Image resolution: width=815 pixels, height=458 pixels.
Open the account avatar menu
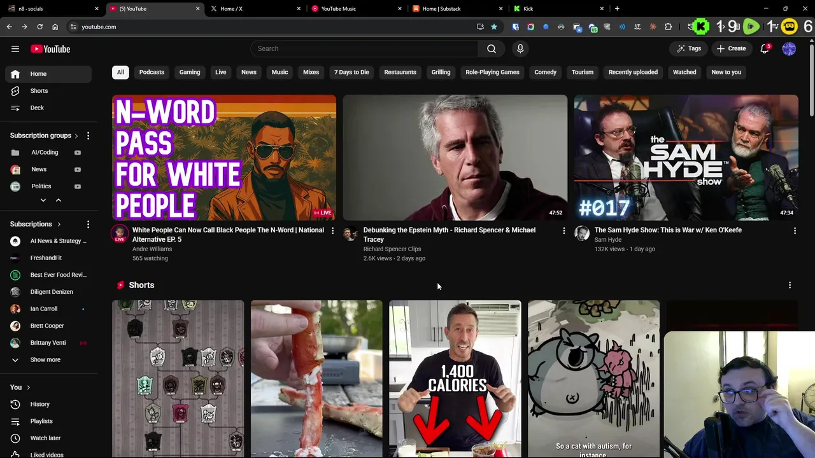pyautogui.click(x=789, y=49)
